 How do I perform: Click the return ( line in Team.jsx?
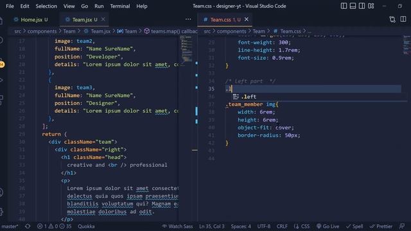(x=54, y=134)
